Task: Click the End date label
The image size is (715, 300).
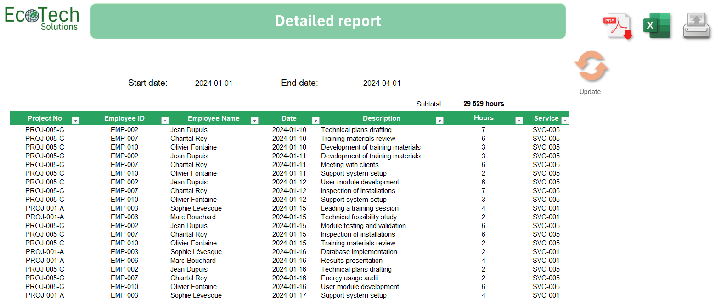Action: [x=299, y=83]
